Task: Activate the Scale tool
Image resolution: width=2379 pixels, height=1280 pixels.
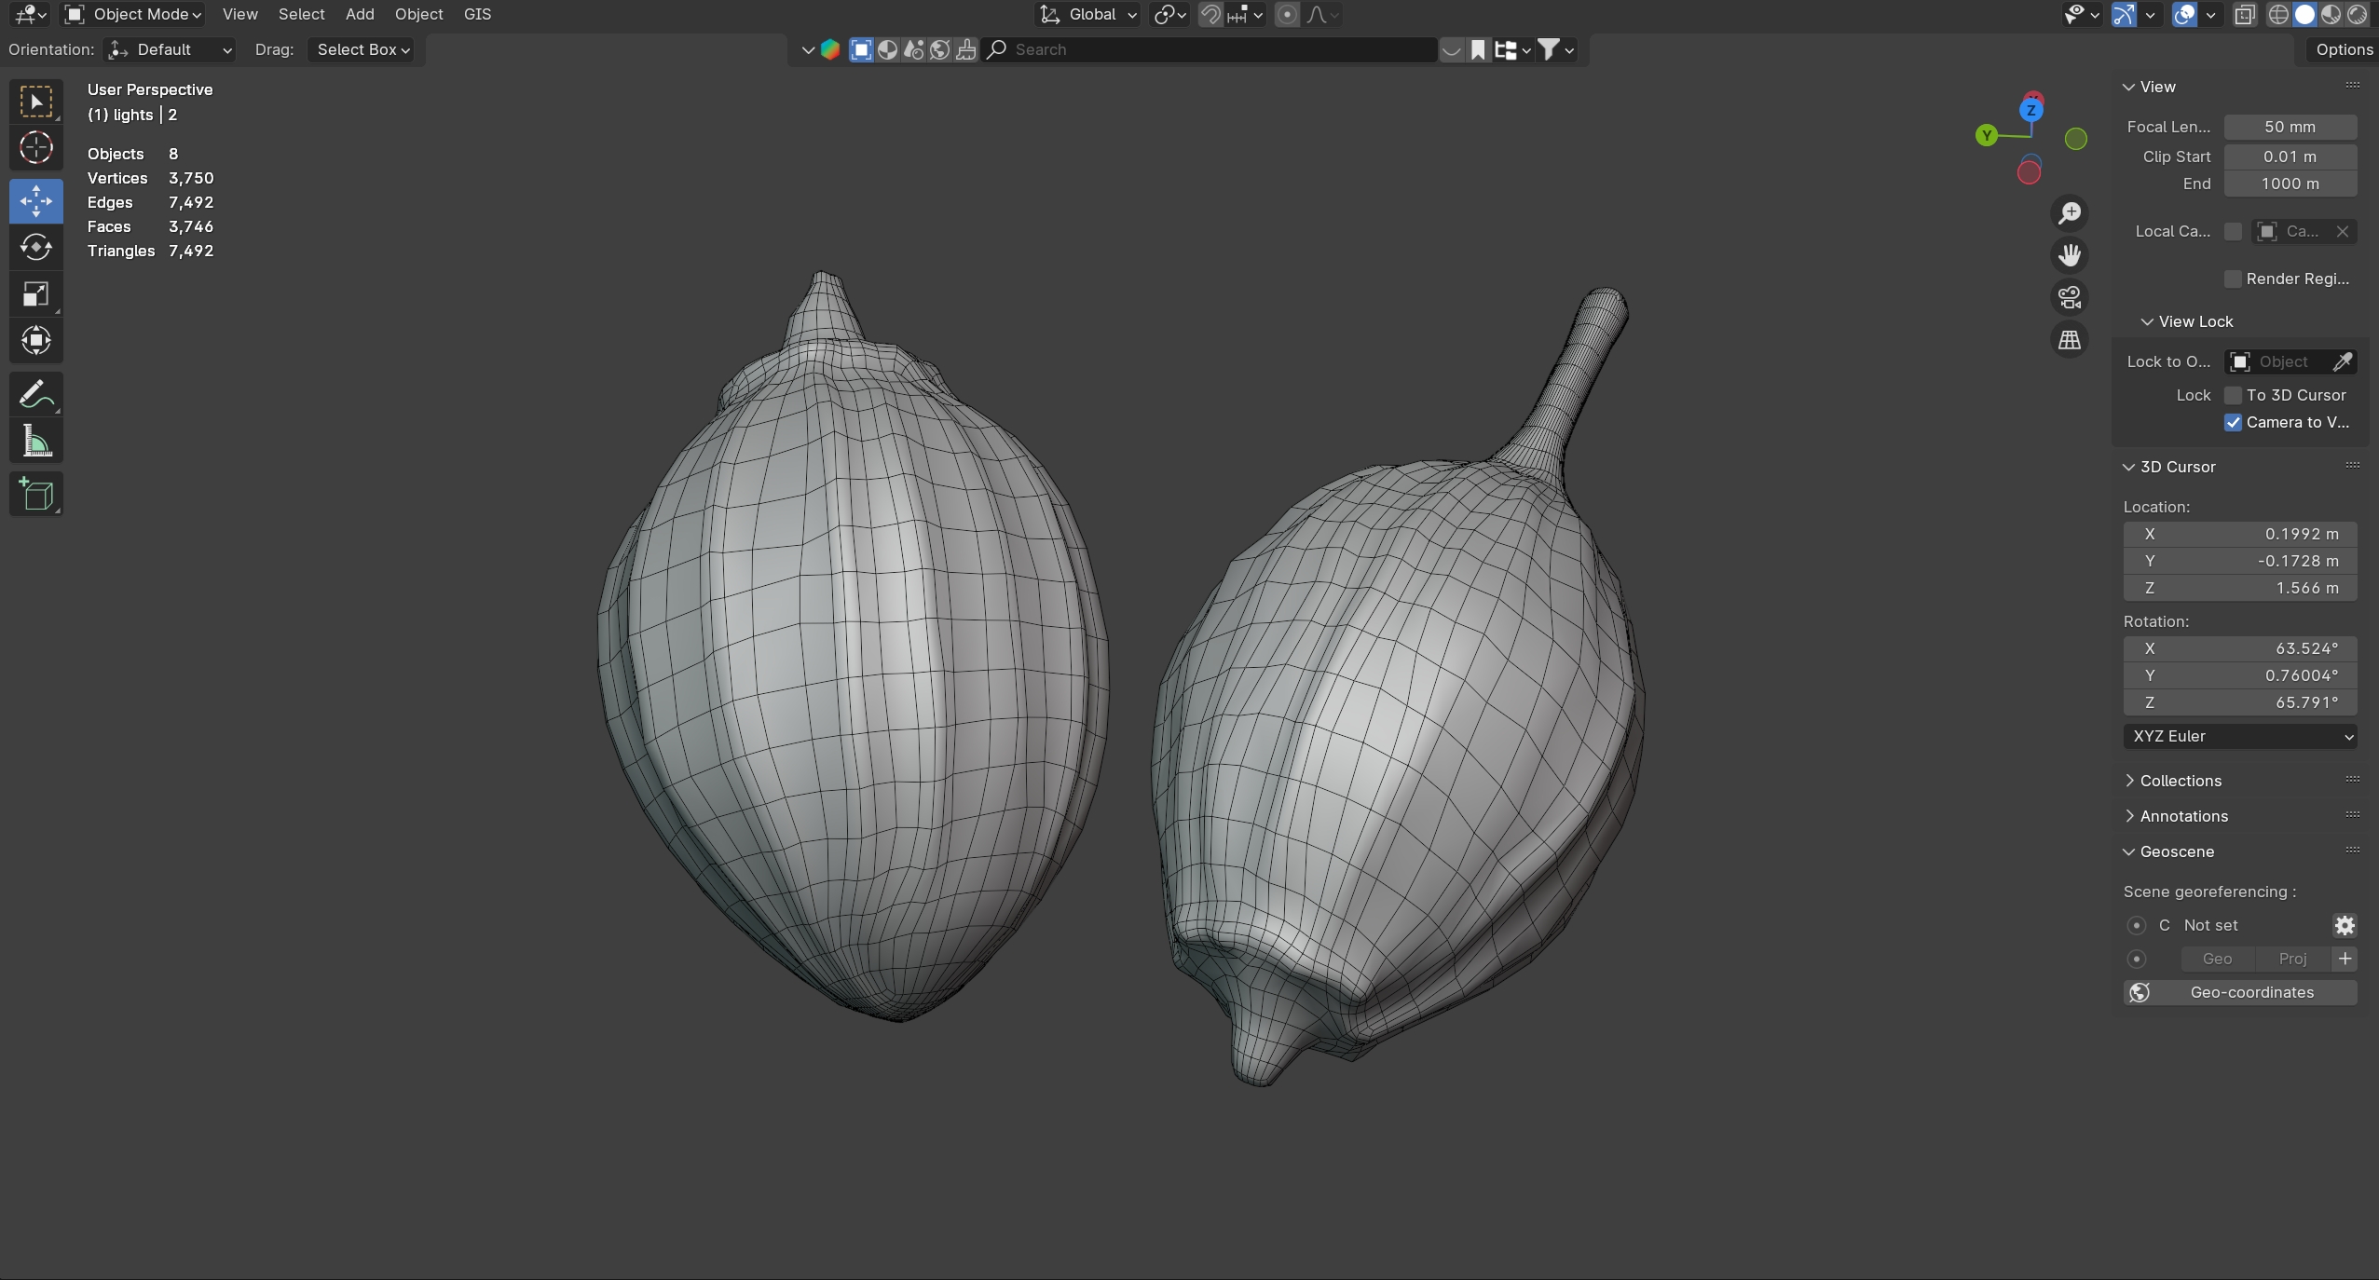Action: click(36, 294)
